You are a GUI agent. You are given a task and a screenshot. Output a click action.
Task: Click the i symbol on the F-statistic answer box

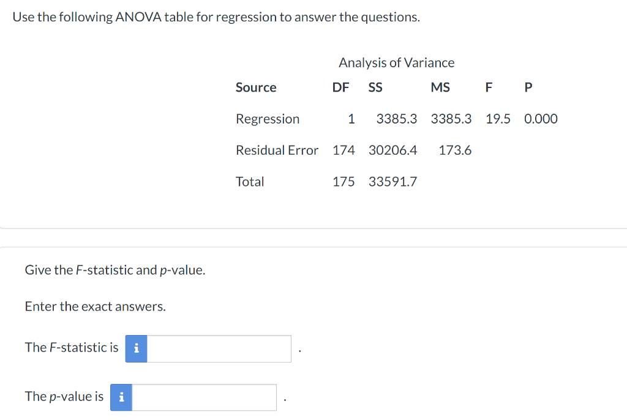coord(135,348)
